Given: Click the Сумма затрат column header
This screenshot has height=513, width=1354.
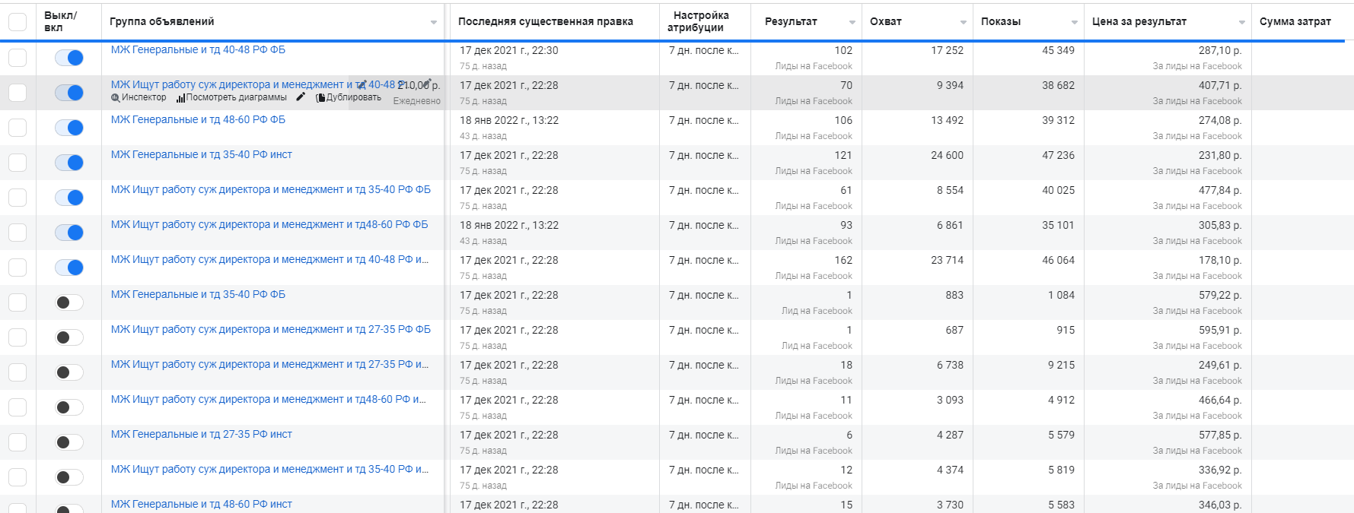Looking at the screenshot, I should click(1295, 22).
